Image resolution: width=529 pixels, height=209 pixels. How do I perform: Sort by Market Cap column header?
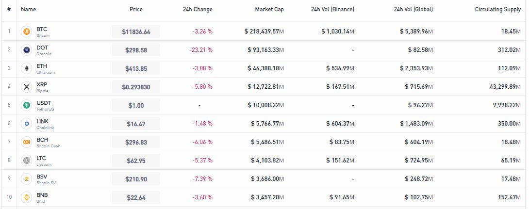click(x=269, y=9)
